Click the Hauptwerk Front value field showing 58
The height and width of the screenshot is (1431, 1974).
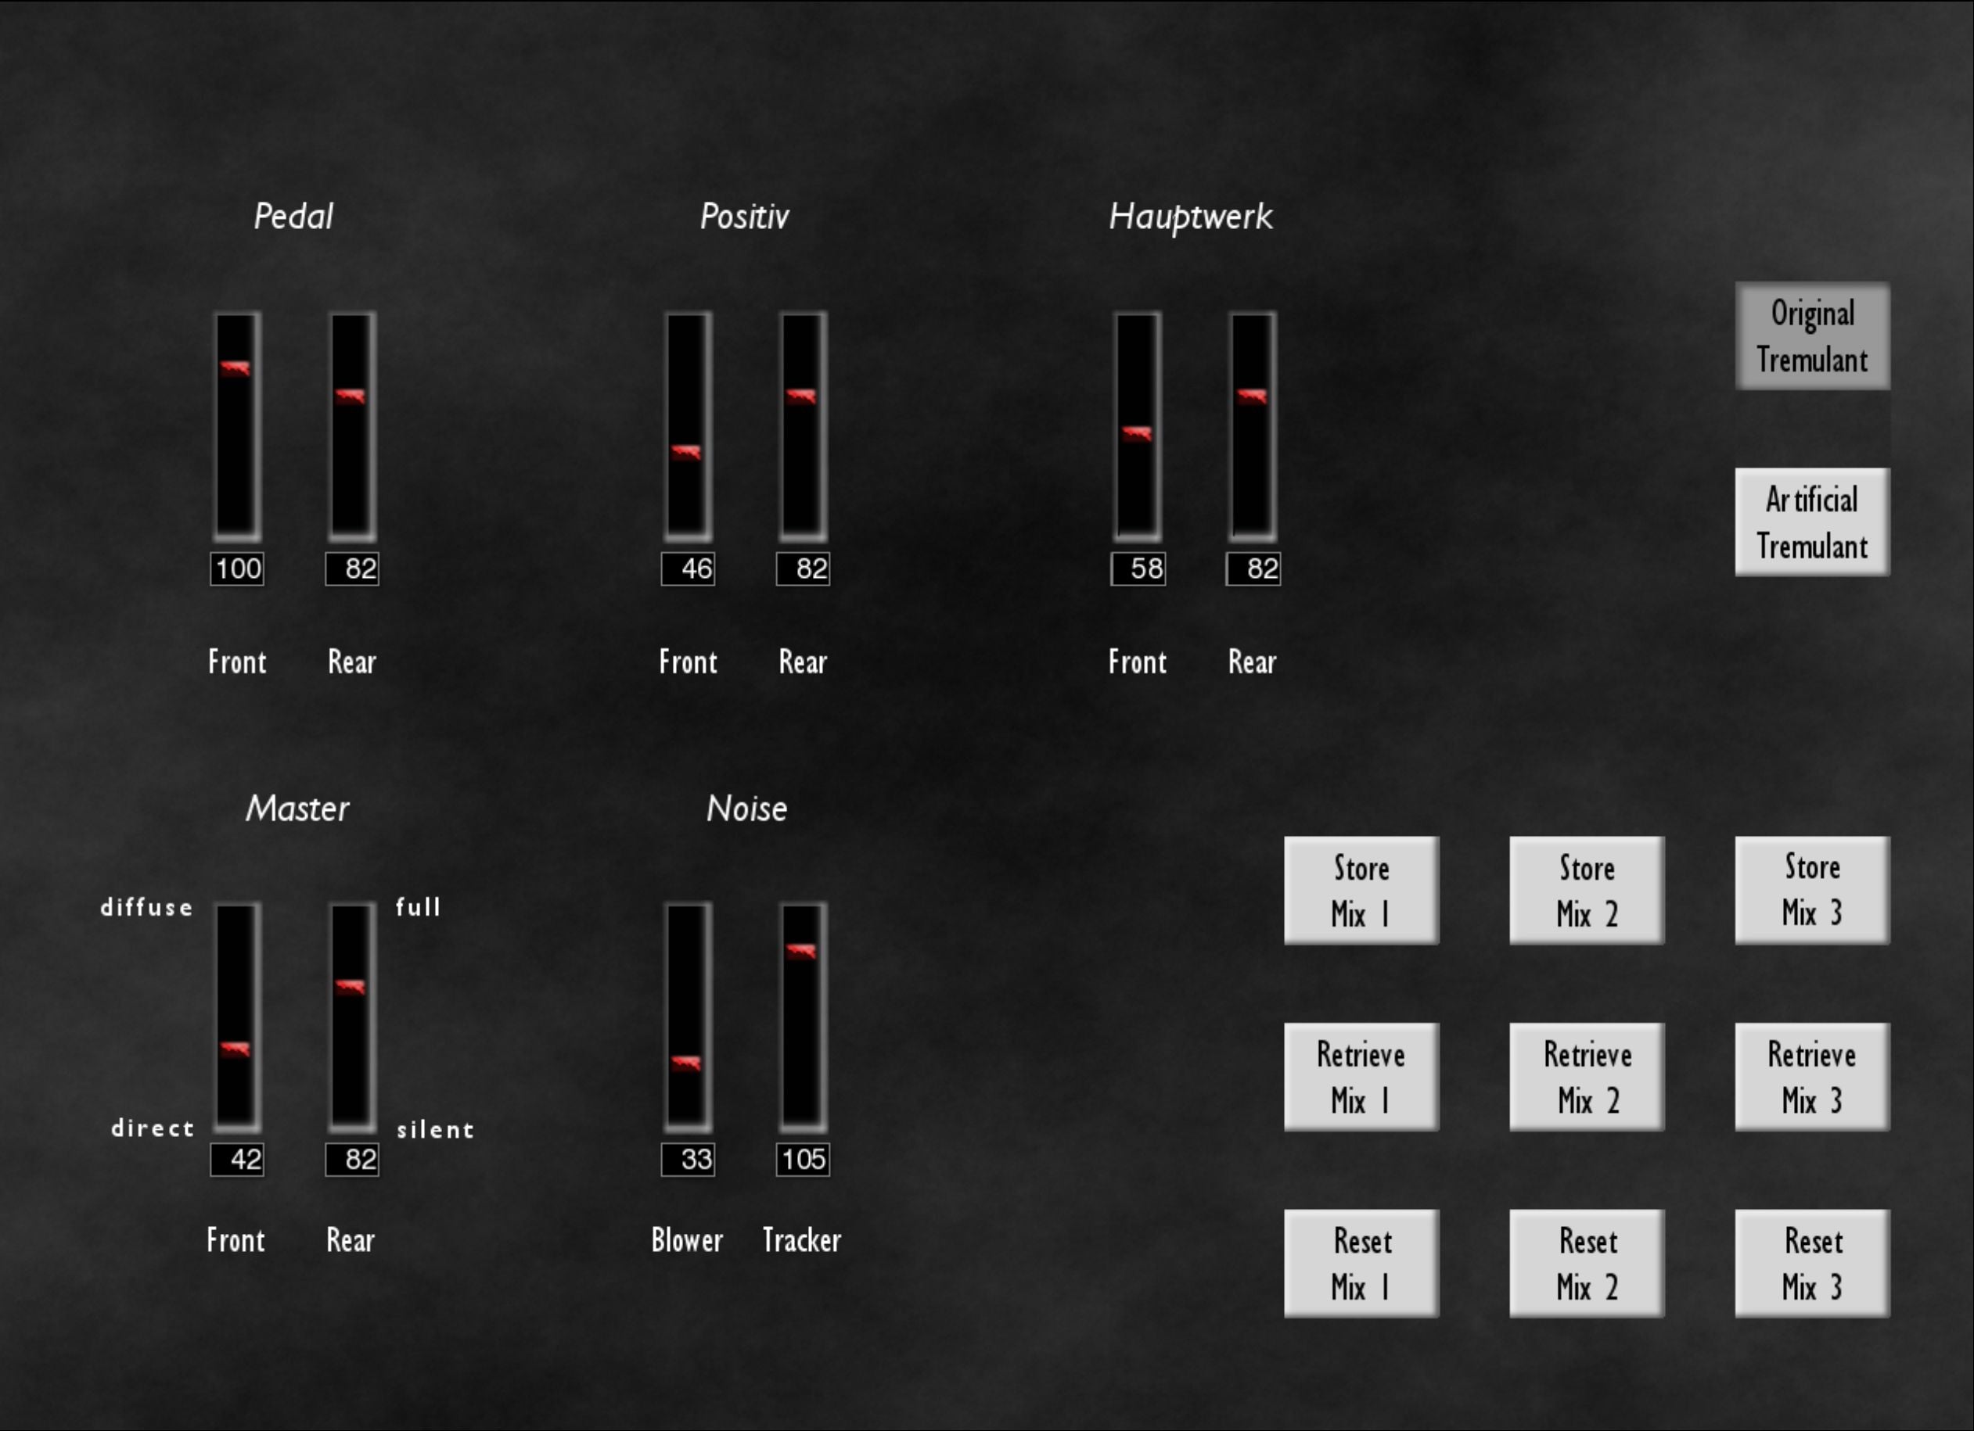1138,569
